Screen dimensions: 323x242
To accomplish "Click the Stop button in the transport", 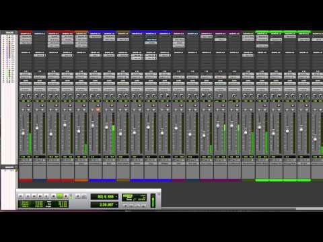I will 53,196.
